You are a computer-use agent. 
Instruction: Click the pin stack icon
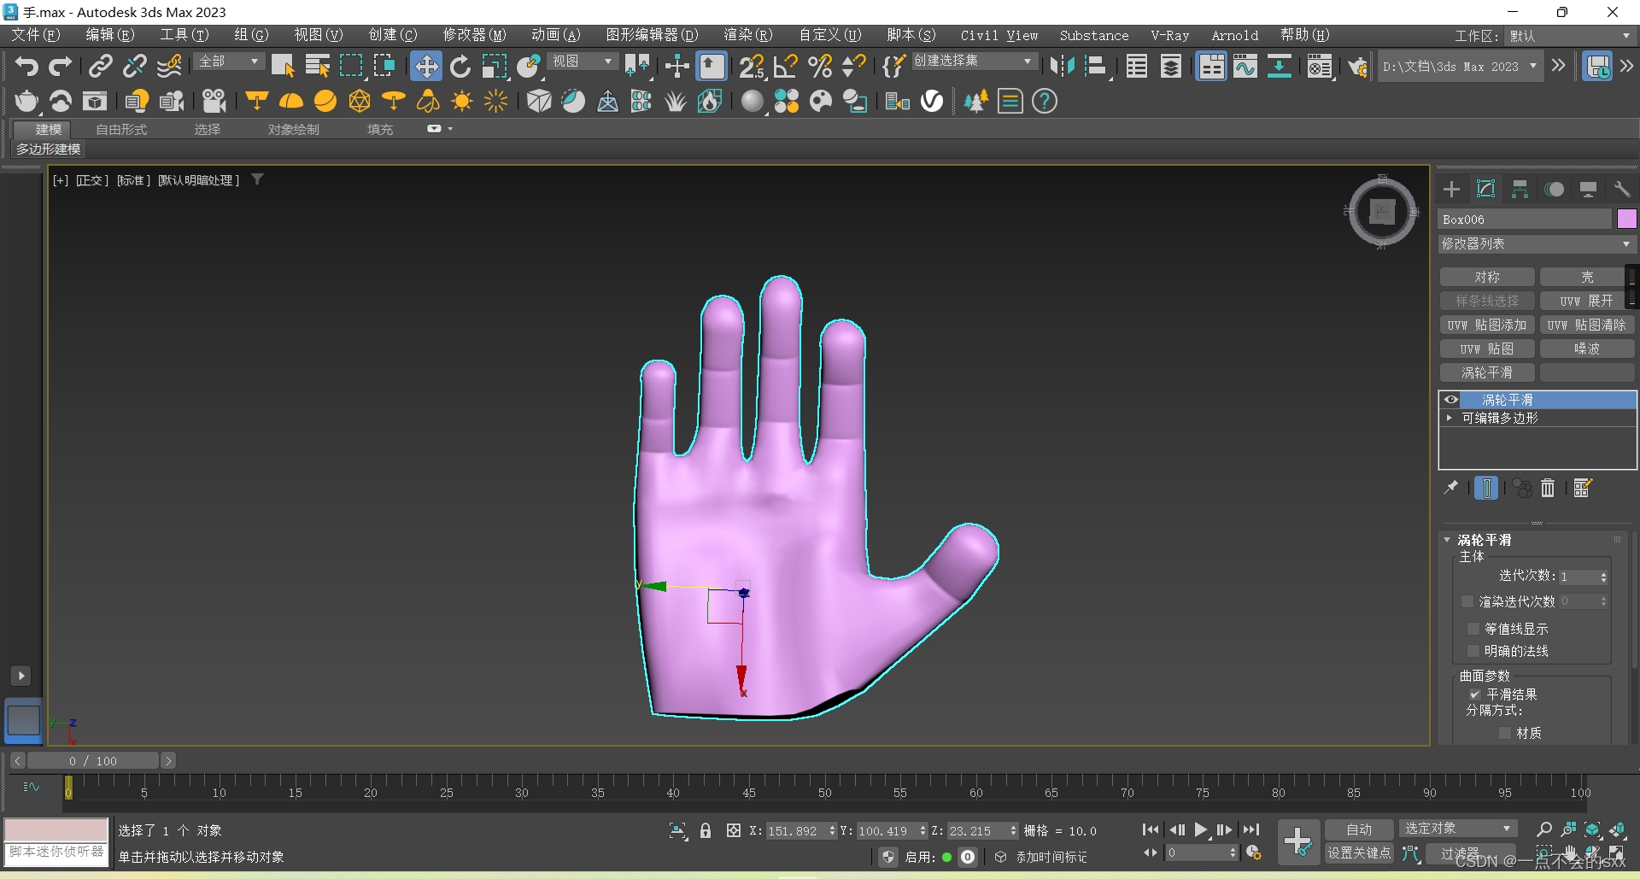(x=1450, y=488)
